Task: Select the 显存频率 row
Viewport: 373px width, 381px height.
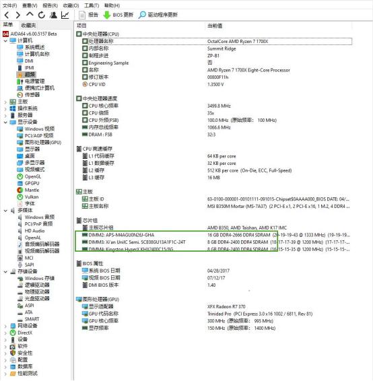Action: pyautogui.click(x=217, y=328)
